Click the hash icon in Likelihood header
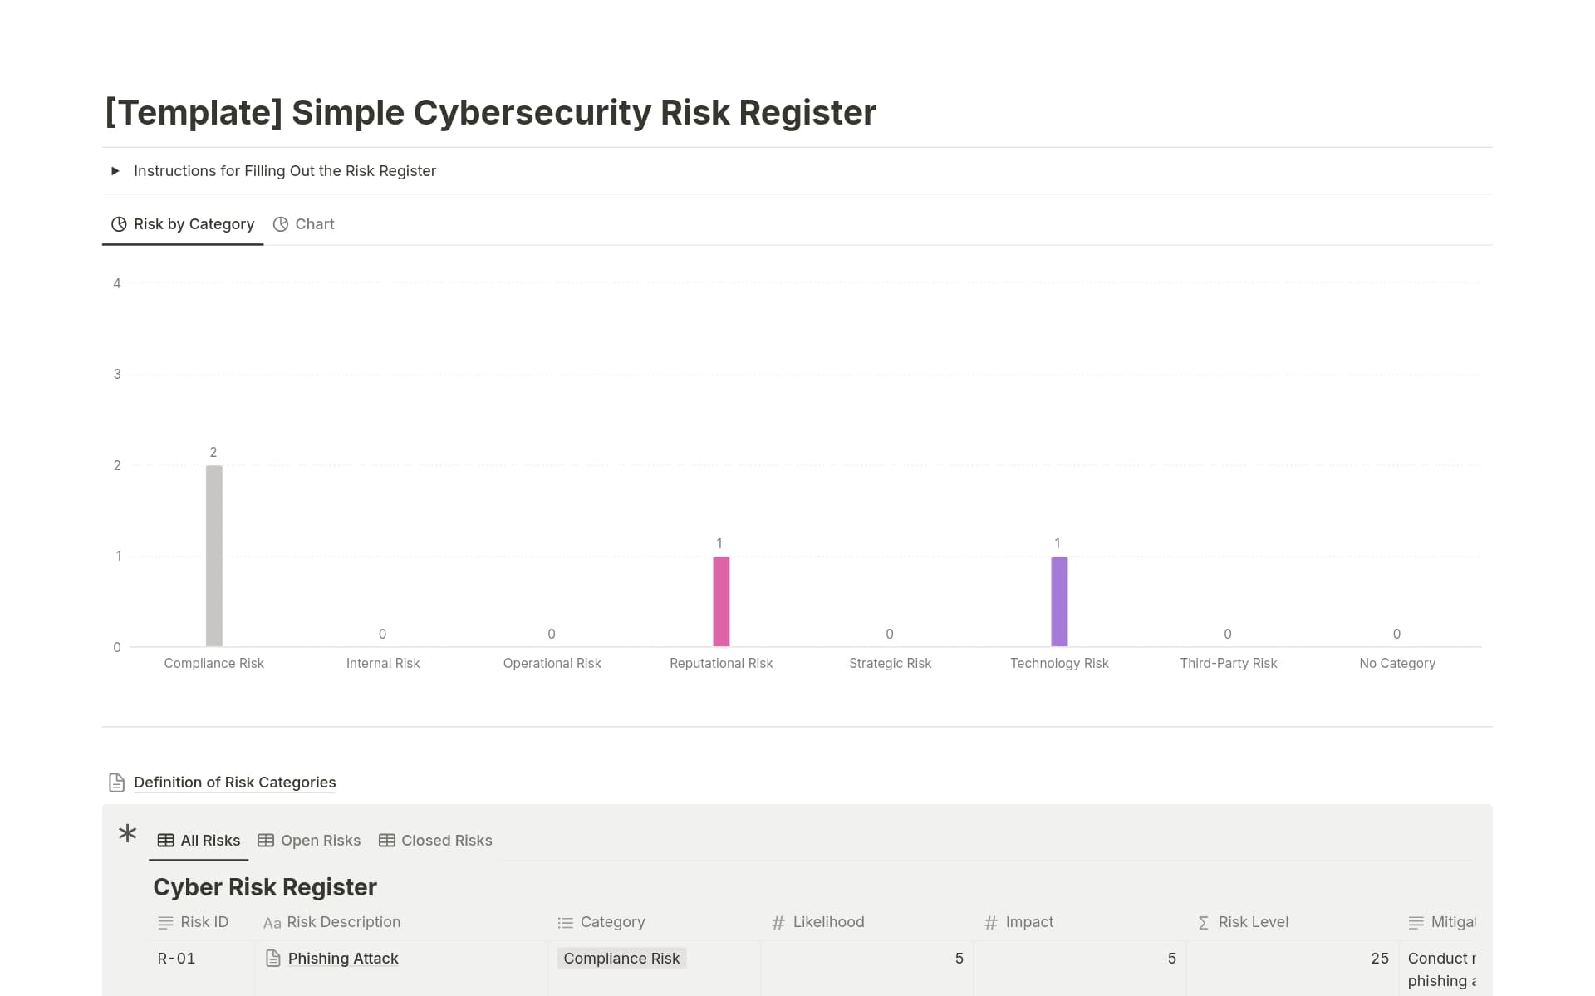The width and height of the screenshot is (1595, 996). (777, 922)
